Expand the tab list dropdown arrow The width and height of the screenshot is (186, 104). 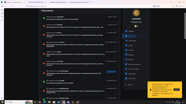click(171, 2)
